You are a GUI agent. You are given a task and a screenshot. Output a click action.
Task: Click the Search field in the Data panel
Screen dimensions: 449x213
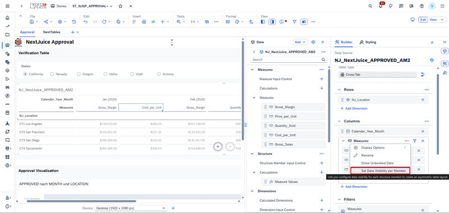pos(288,60)
